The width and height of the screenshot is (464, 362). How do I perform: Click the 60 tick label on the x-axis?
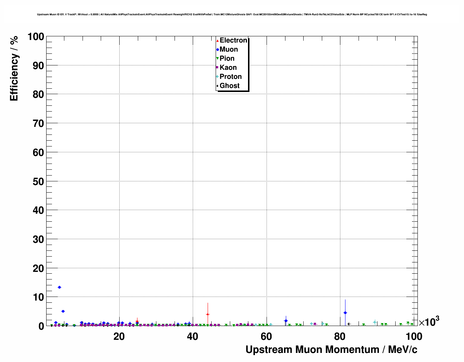(x=266, y=337)
